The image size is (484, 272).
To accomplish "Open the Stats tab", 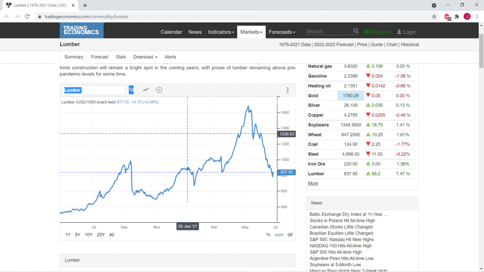I will pos(121,57).
